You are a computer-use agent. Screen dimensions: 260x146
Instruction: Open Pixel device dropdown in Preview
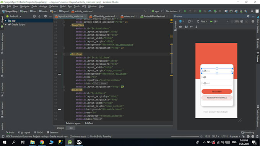click(202, 21)
